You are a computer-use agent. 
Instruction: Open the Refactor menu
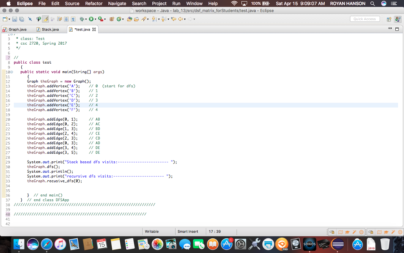(93, 4)
